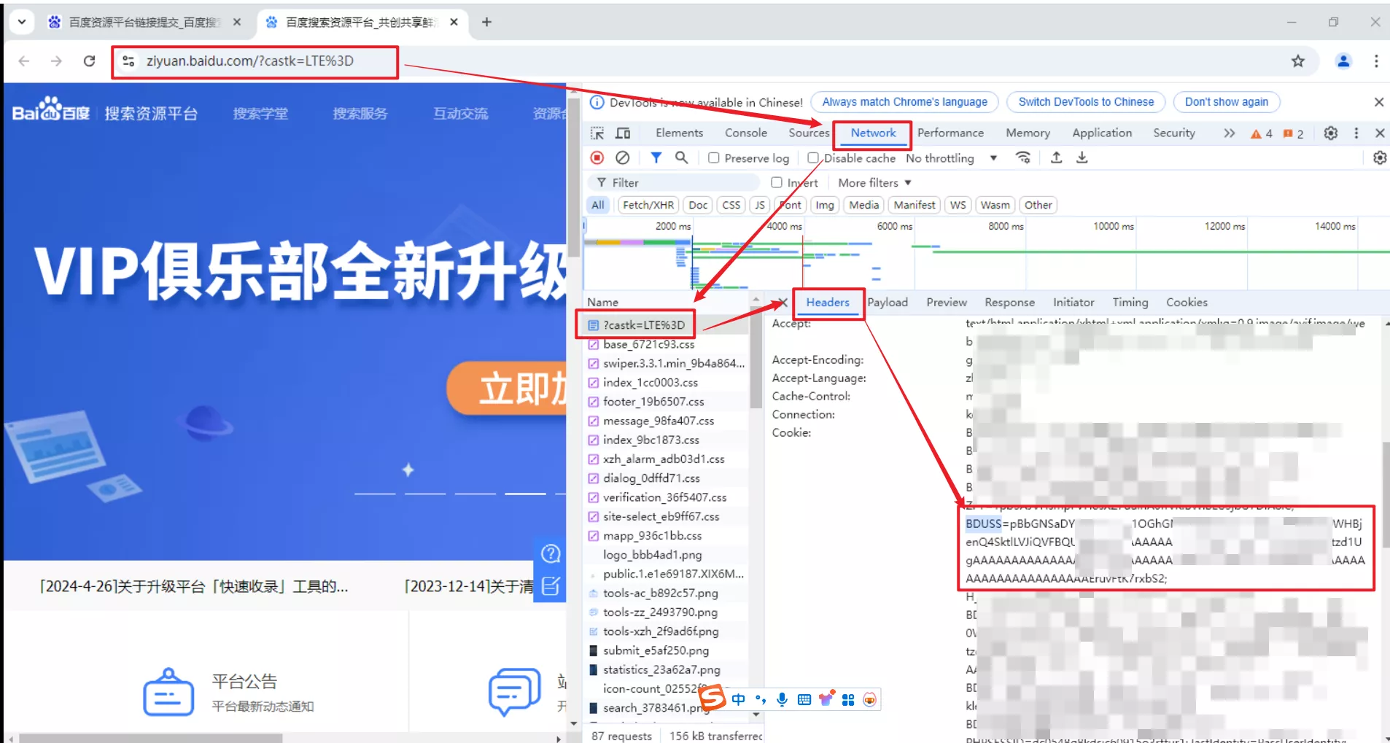Filter requests by Fetch/XHR
This screenshot has width=1390, height=743.
(x=648, y=205)
